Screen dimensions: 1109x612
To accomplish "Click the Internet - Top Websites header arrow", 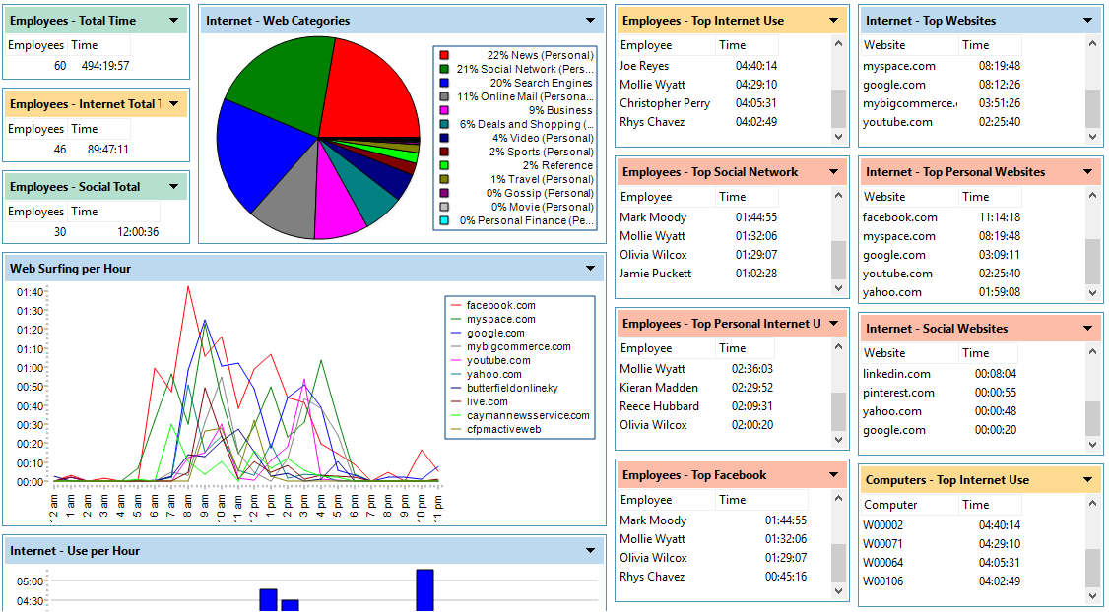I will point(1088,21).
